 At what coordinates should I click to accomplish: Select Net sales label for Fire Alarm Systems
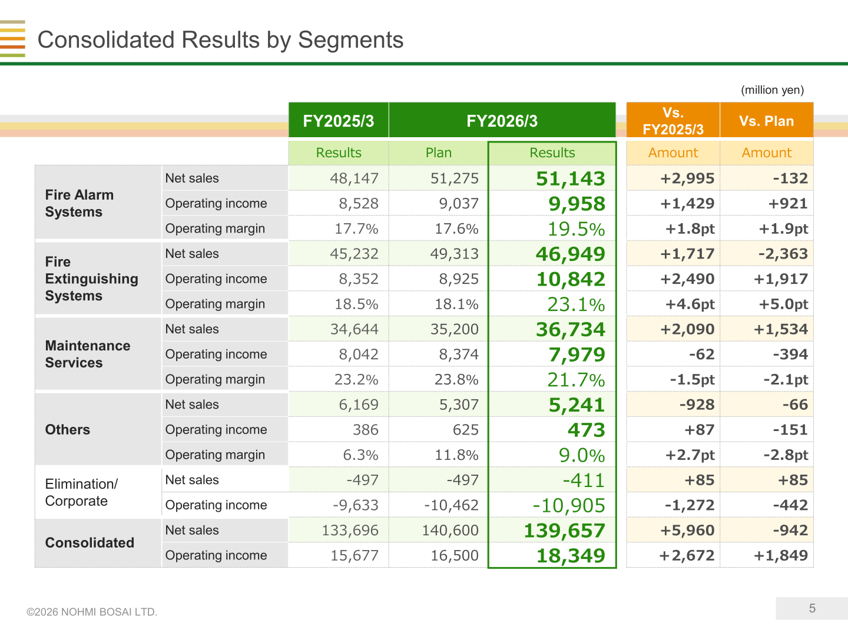(x=192, y=178)
